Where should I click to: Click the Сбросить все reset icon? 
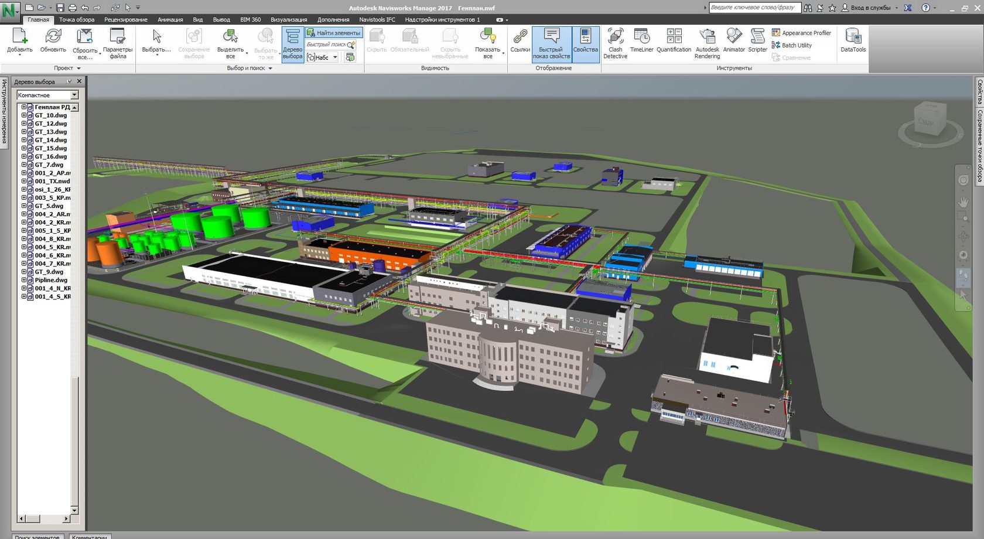click(x=85, y=36)
